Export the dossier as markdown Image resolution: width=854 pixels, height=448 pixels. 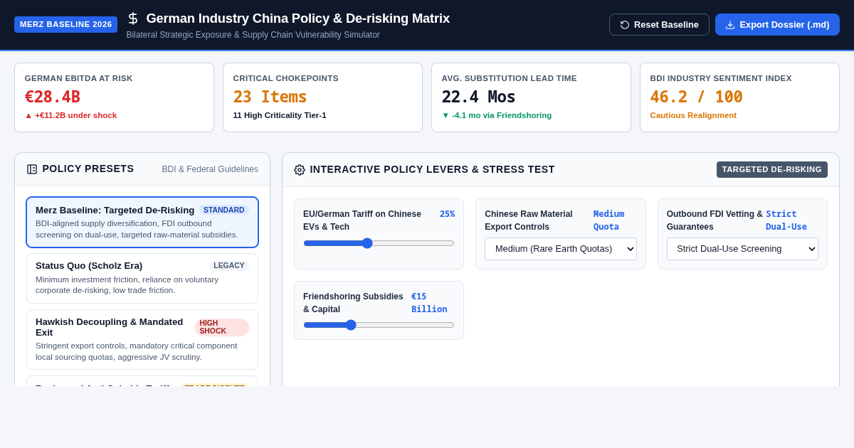pyautogui.click(x=777, y=24)
